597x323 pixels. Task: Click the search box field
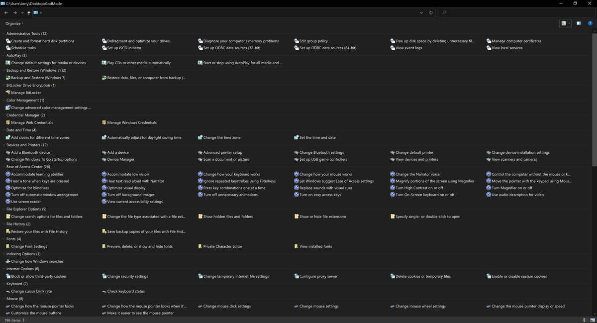(516, 12)
